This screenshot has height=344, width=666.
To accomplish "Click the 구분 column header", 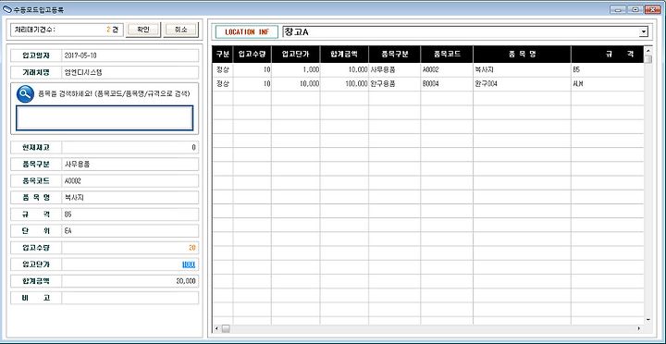I will click(x=223, y=55).
